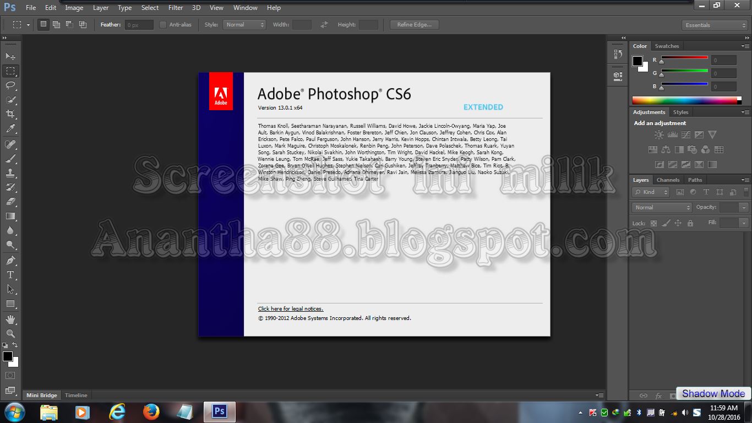The image size is (752, 423).
Task: Select the Horizontal Type tool
Action: 10,275
